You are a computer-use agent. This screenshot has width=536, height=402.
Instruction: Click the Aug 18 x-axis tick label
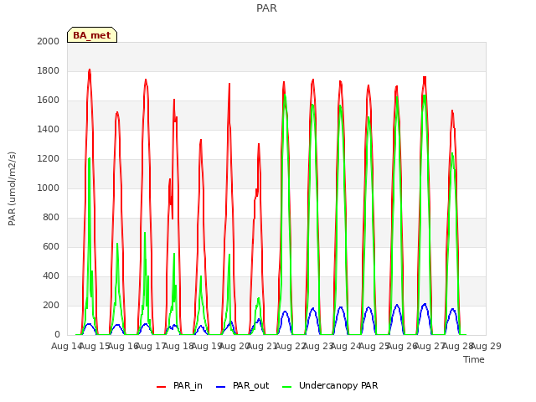[x=178, y=346]
